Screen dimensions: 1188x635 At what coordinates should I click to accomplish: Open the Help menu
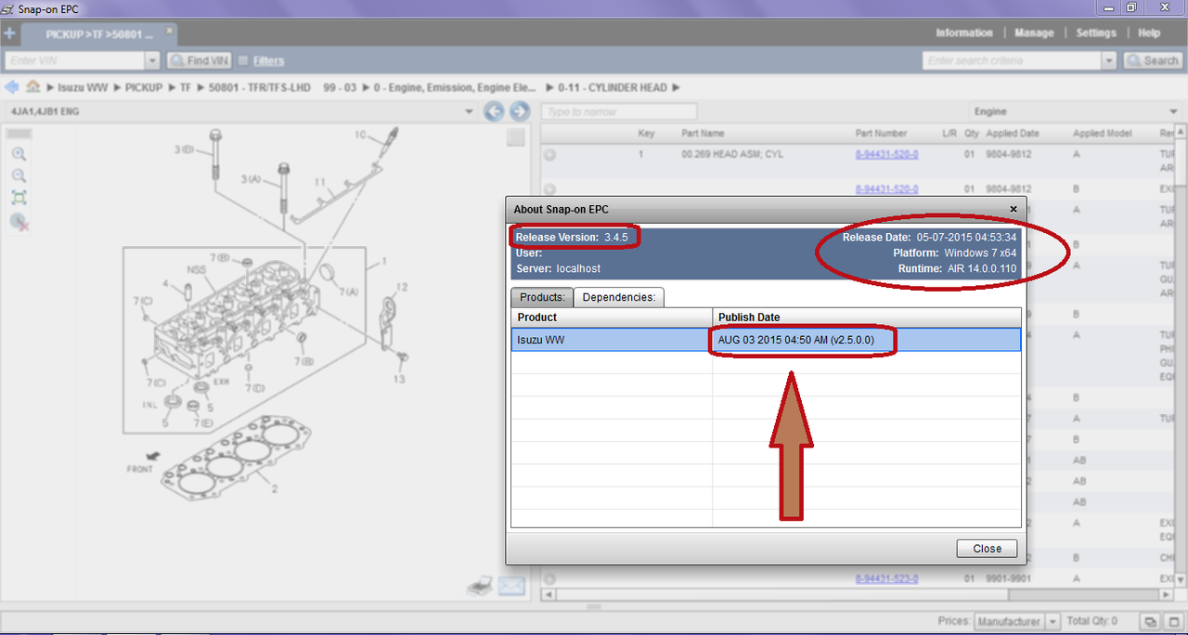[1149, 33]
